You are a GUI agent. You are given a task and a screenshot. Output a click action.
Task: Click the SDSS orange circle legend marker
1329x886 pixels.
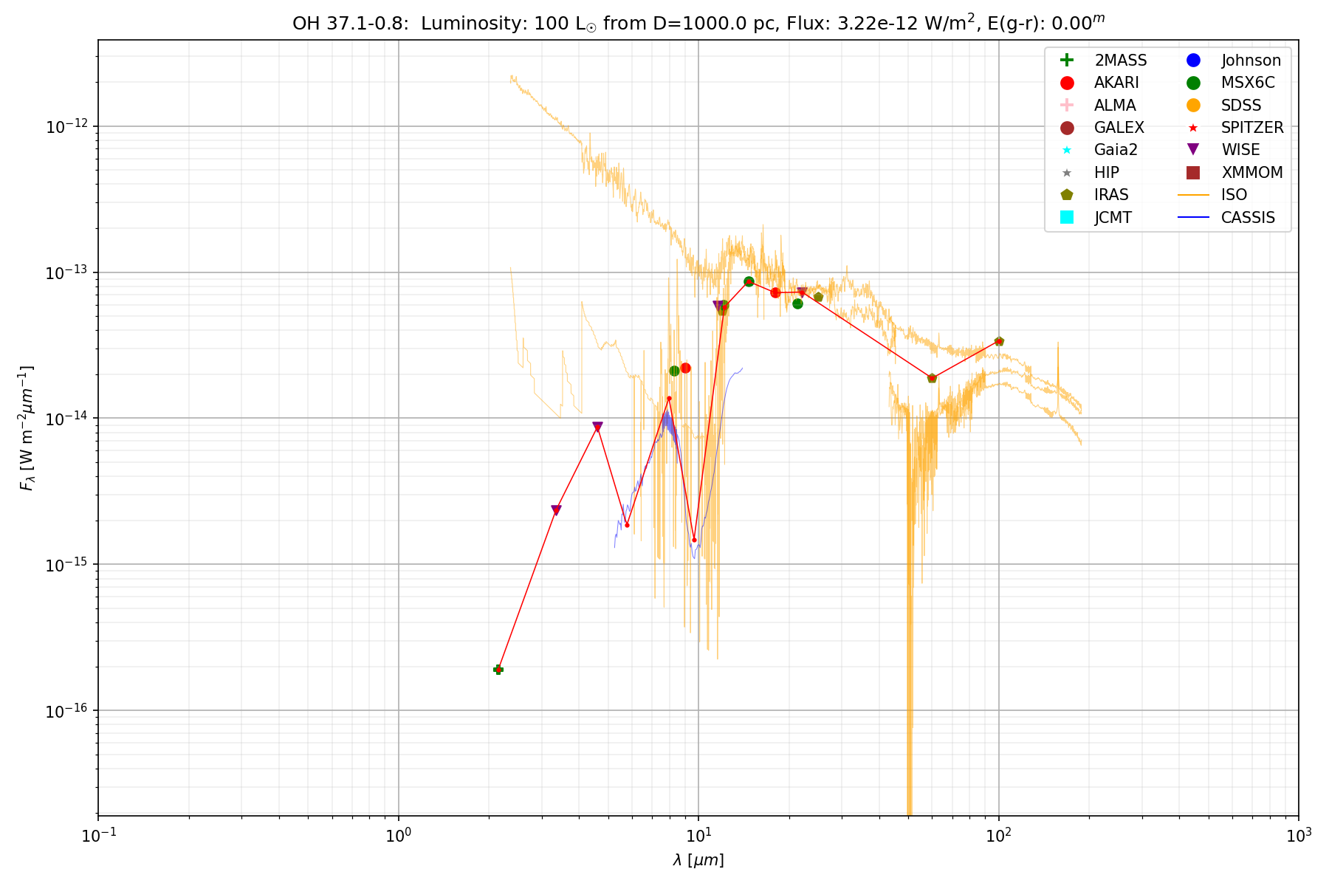1193,106
